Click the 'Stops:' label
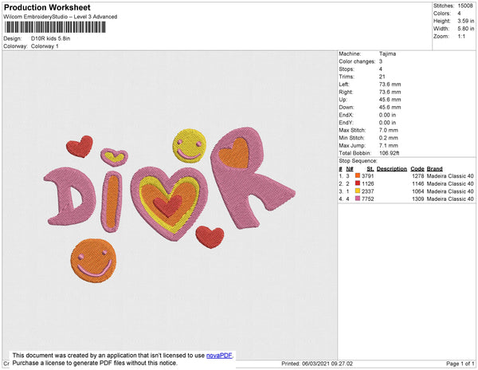Viewport: 478px width, 370px height. click(x=347, y=69)
